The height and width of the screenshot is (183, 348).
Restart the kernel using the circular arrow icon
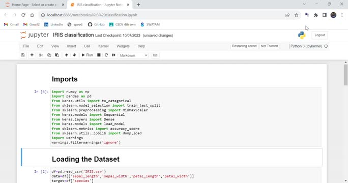click(106, 55)
